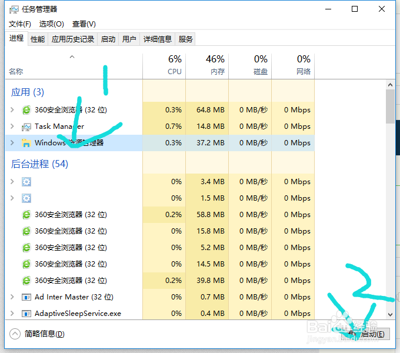Click the 后台进程 (54) group heading
The width and height of the screenshot is (400, 353).
click(x=39, y=164)
